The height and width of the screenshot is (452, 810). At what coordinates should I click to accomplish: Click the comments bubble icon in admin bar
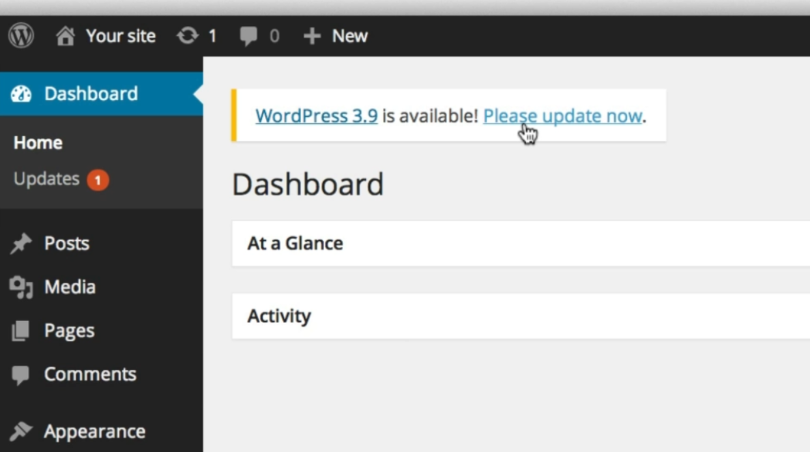point(248,36)
